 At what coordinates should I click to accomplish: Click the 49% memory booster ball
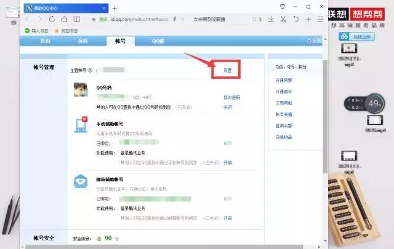[x=375, y=103]
